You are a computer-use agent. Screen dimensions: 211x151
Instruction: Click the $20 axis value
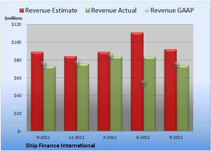tap(18, 113)
